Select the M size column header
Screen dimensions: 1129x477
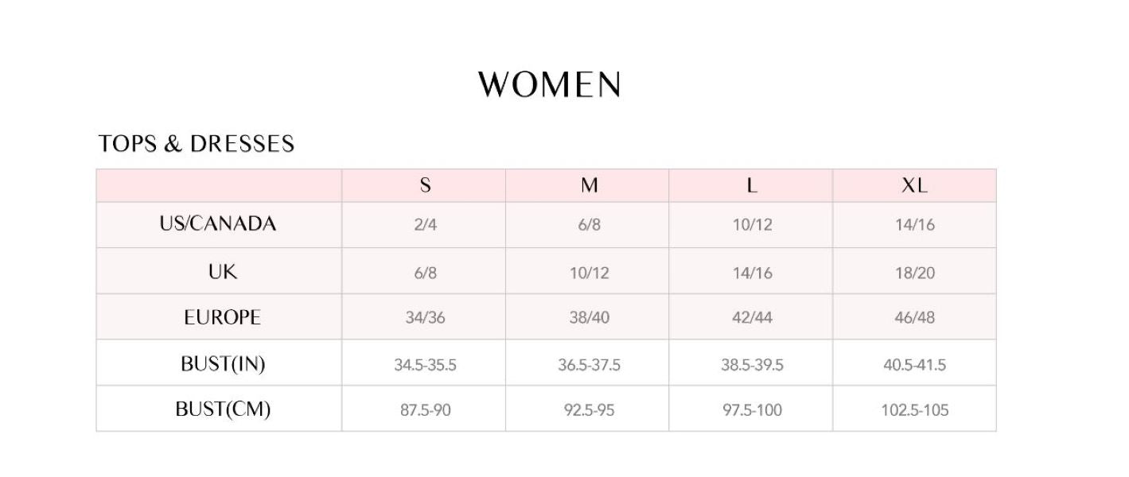[x=589, y=186]
